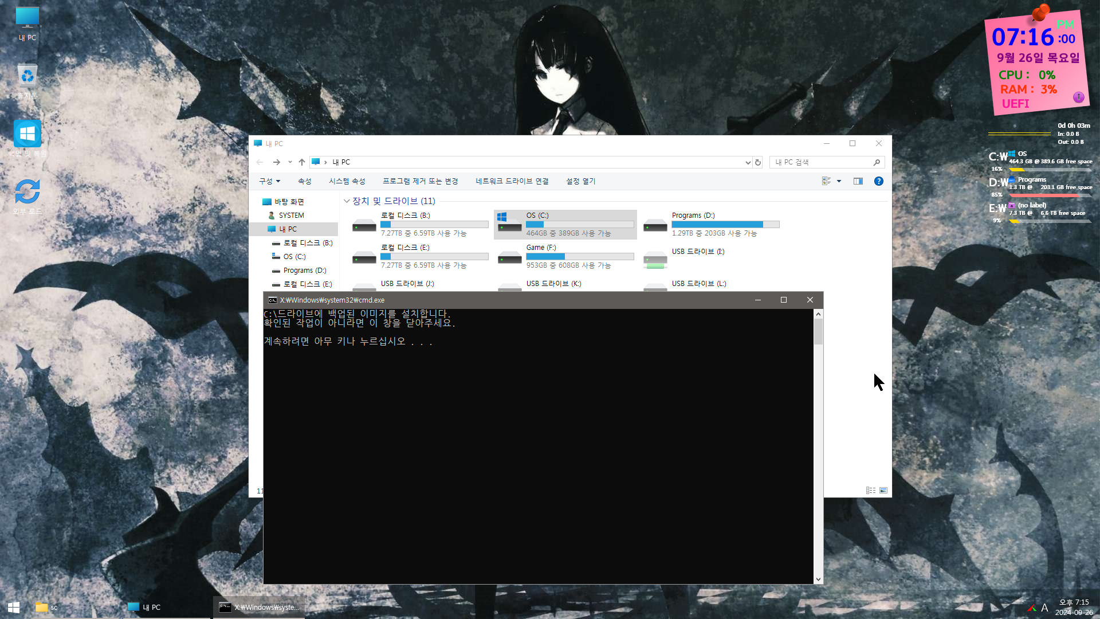Click 시스템 속성 in the command bar
The width and height of the screenshot is (1100, 619).
[347, 181]
